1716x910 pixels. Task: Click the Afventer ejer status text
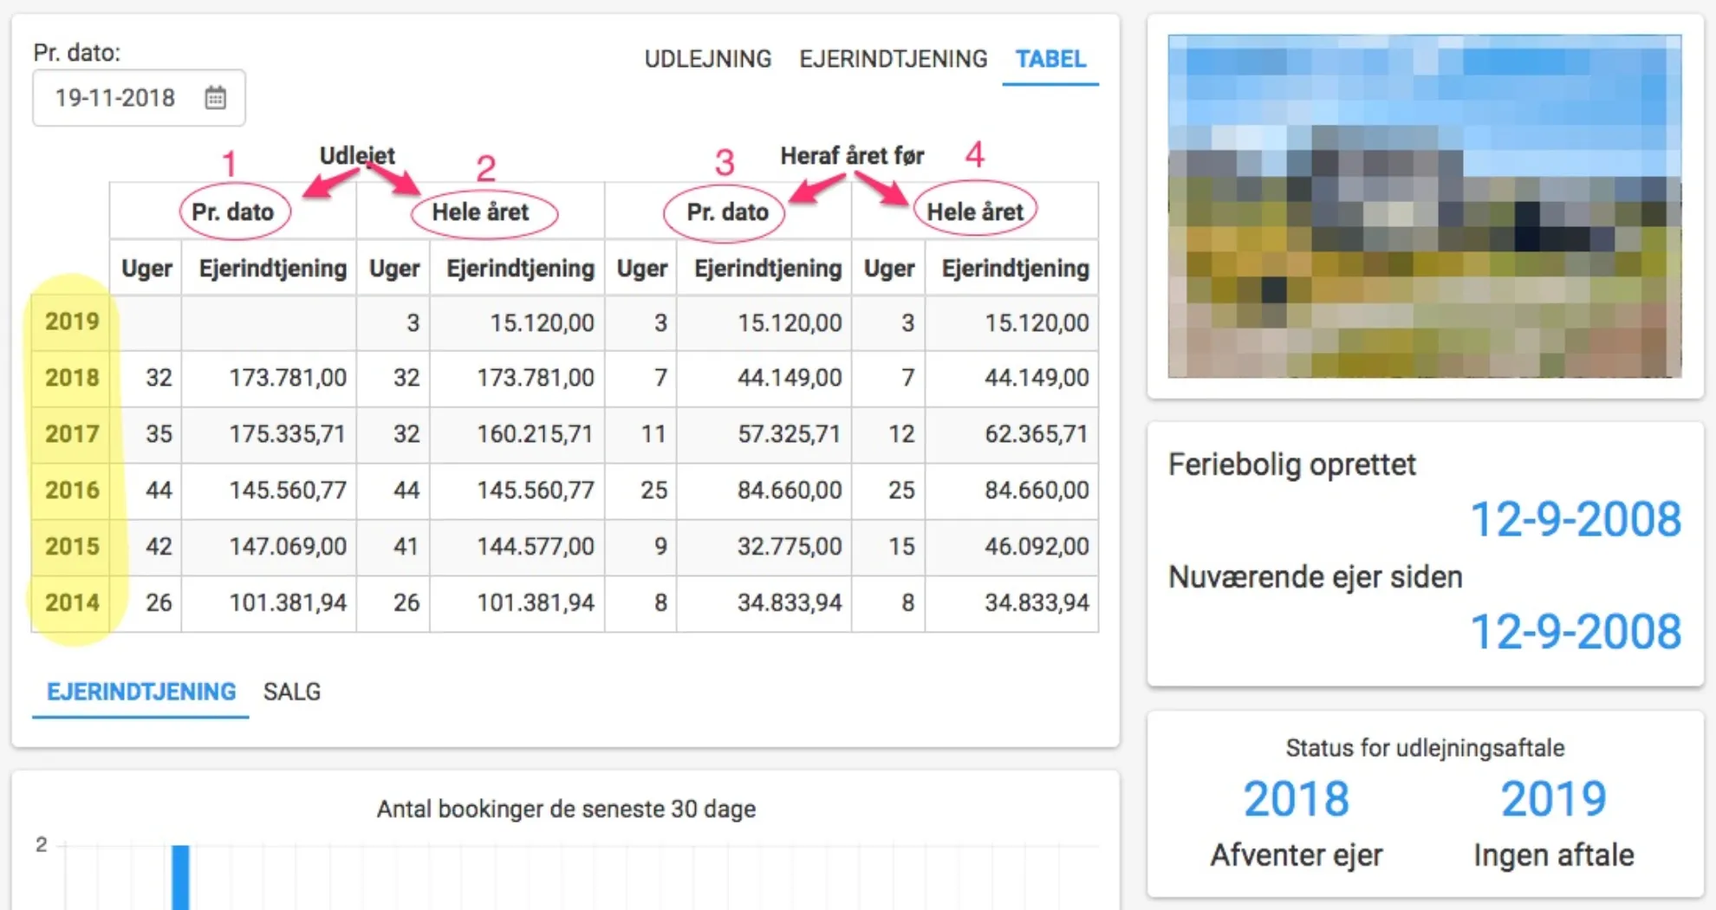pos(1297,855)
